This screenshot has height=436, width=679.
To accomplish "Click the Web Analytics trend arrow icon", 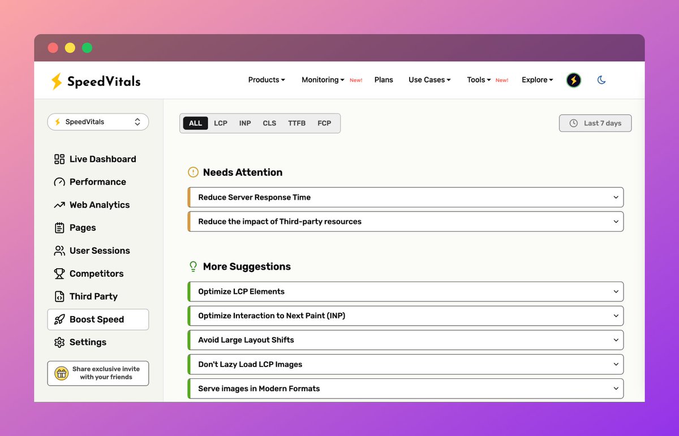I will point(59,205).
